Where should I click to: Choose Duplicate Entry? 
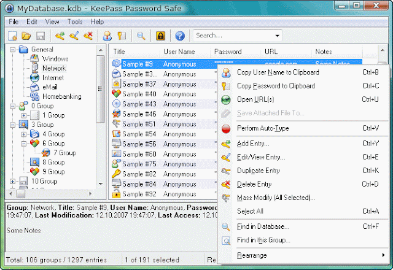[x=303, y=171]
